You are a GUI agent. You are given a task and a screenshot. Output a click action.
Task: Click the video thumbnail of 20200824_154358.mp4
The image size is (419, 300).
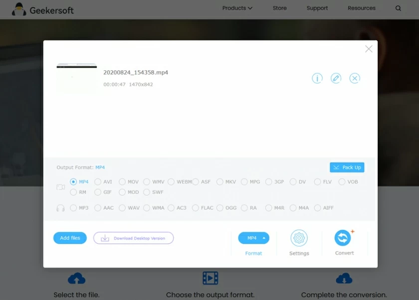[x=77, y=78]
